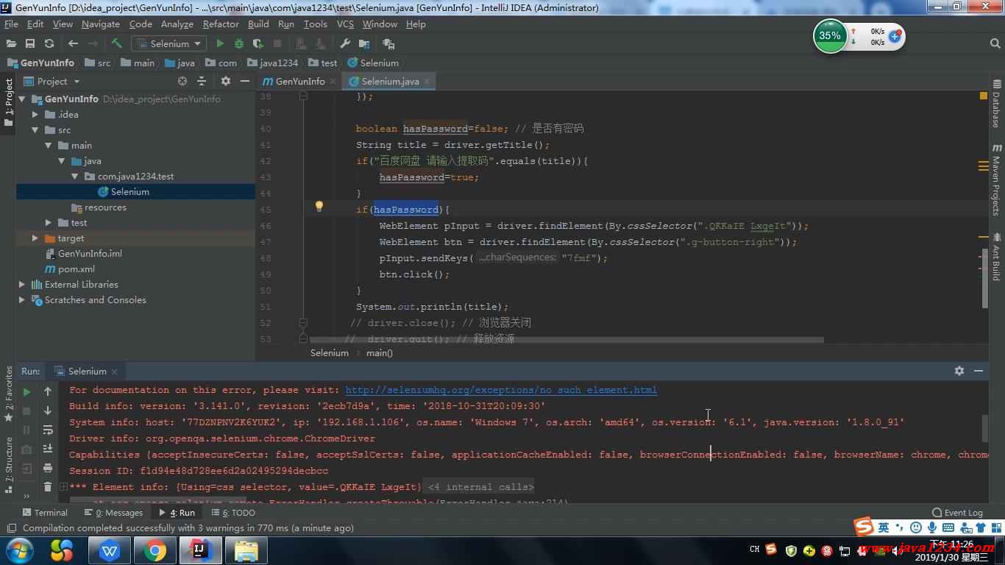Toggle tool window buttons at bottom-left corner

(x=11, y=528)
